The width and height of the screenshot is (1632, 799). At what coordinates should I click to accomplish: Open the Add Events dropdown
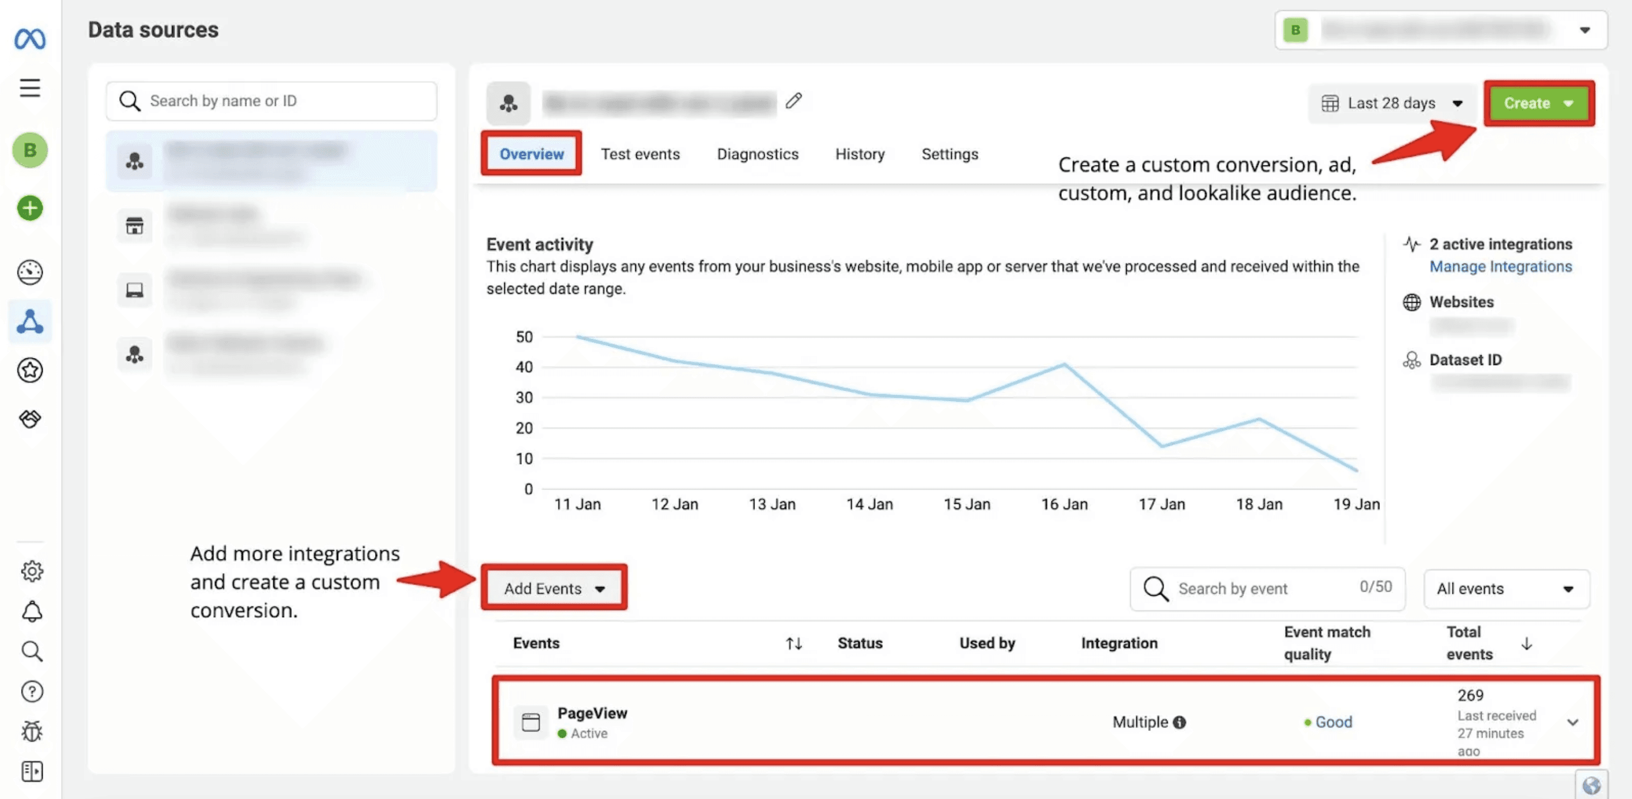coord(554,588)
